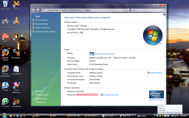Click 'Windows Vista Ultimate' edition text
The width and height of the screenshot is (189, 118).
(77, 26)
